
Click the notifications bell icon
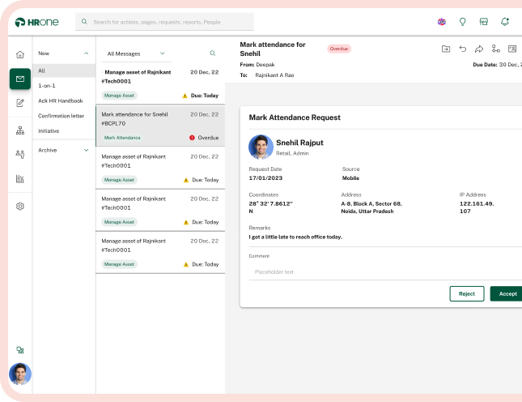click(505, 22)
